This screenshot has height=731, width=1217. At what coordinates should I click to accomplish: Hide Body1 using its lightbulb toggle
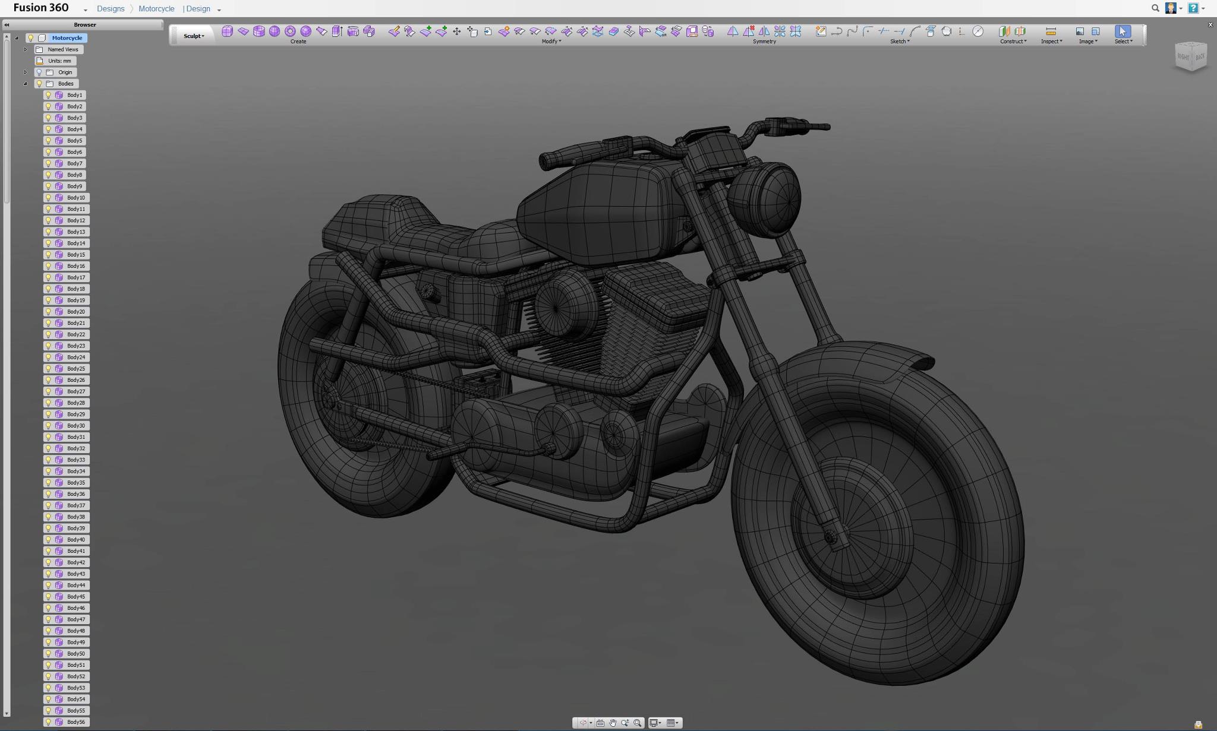pos(48,94)
